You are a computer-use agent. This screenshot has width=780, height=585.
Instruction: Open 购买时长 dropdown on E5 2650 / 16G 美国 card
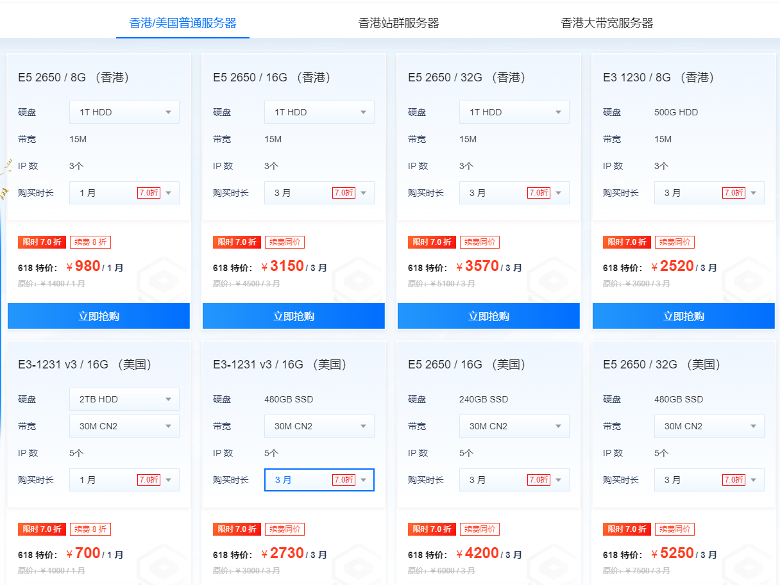514,480
